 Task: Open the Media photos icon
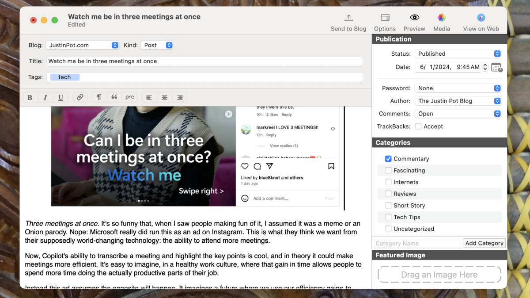tap(441, 18)
